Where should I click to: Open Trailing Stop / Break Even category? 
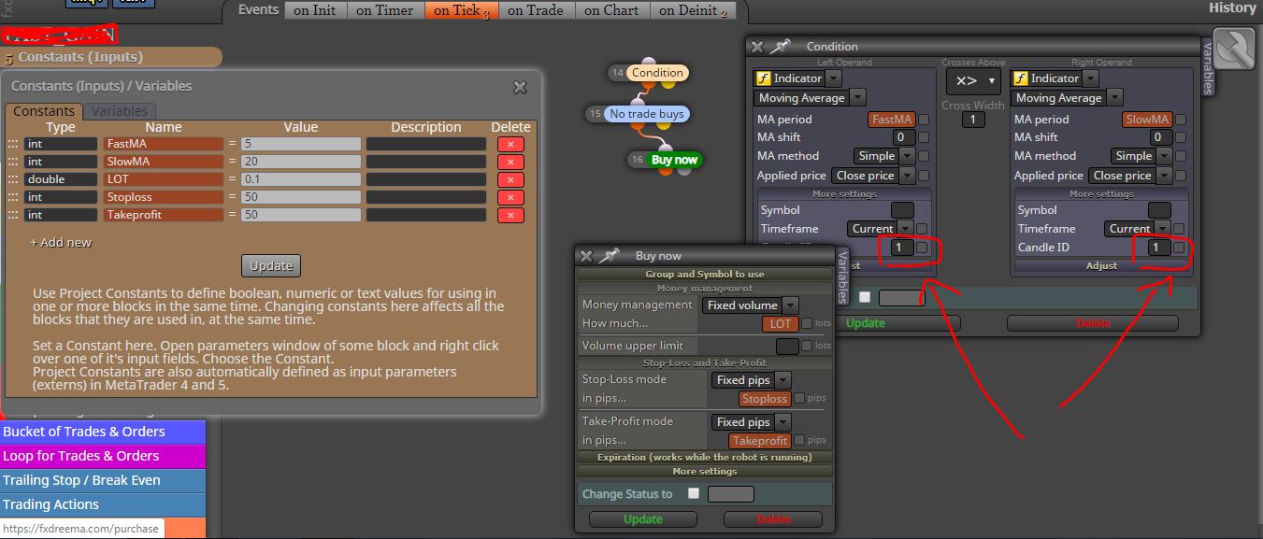pos(103,480)
